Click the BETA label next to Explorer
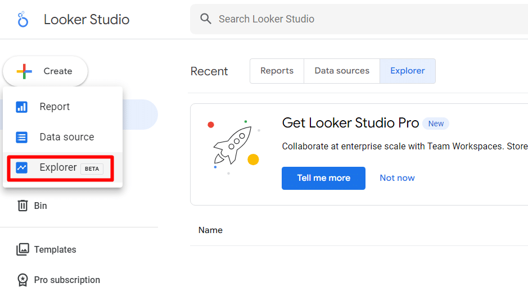The height and width of the screenshot is (301, 528). (92, 169)
